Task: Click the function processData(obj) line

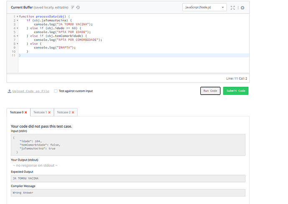Action: (44, 17)
